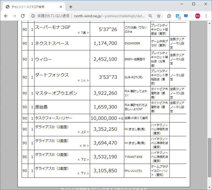This screenshot has width=212, height=190.
Task: Click score 2,452,100
Action: coord(105,59)
